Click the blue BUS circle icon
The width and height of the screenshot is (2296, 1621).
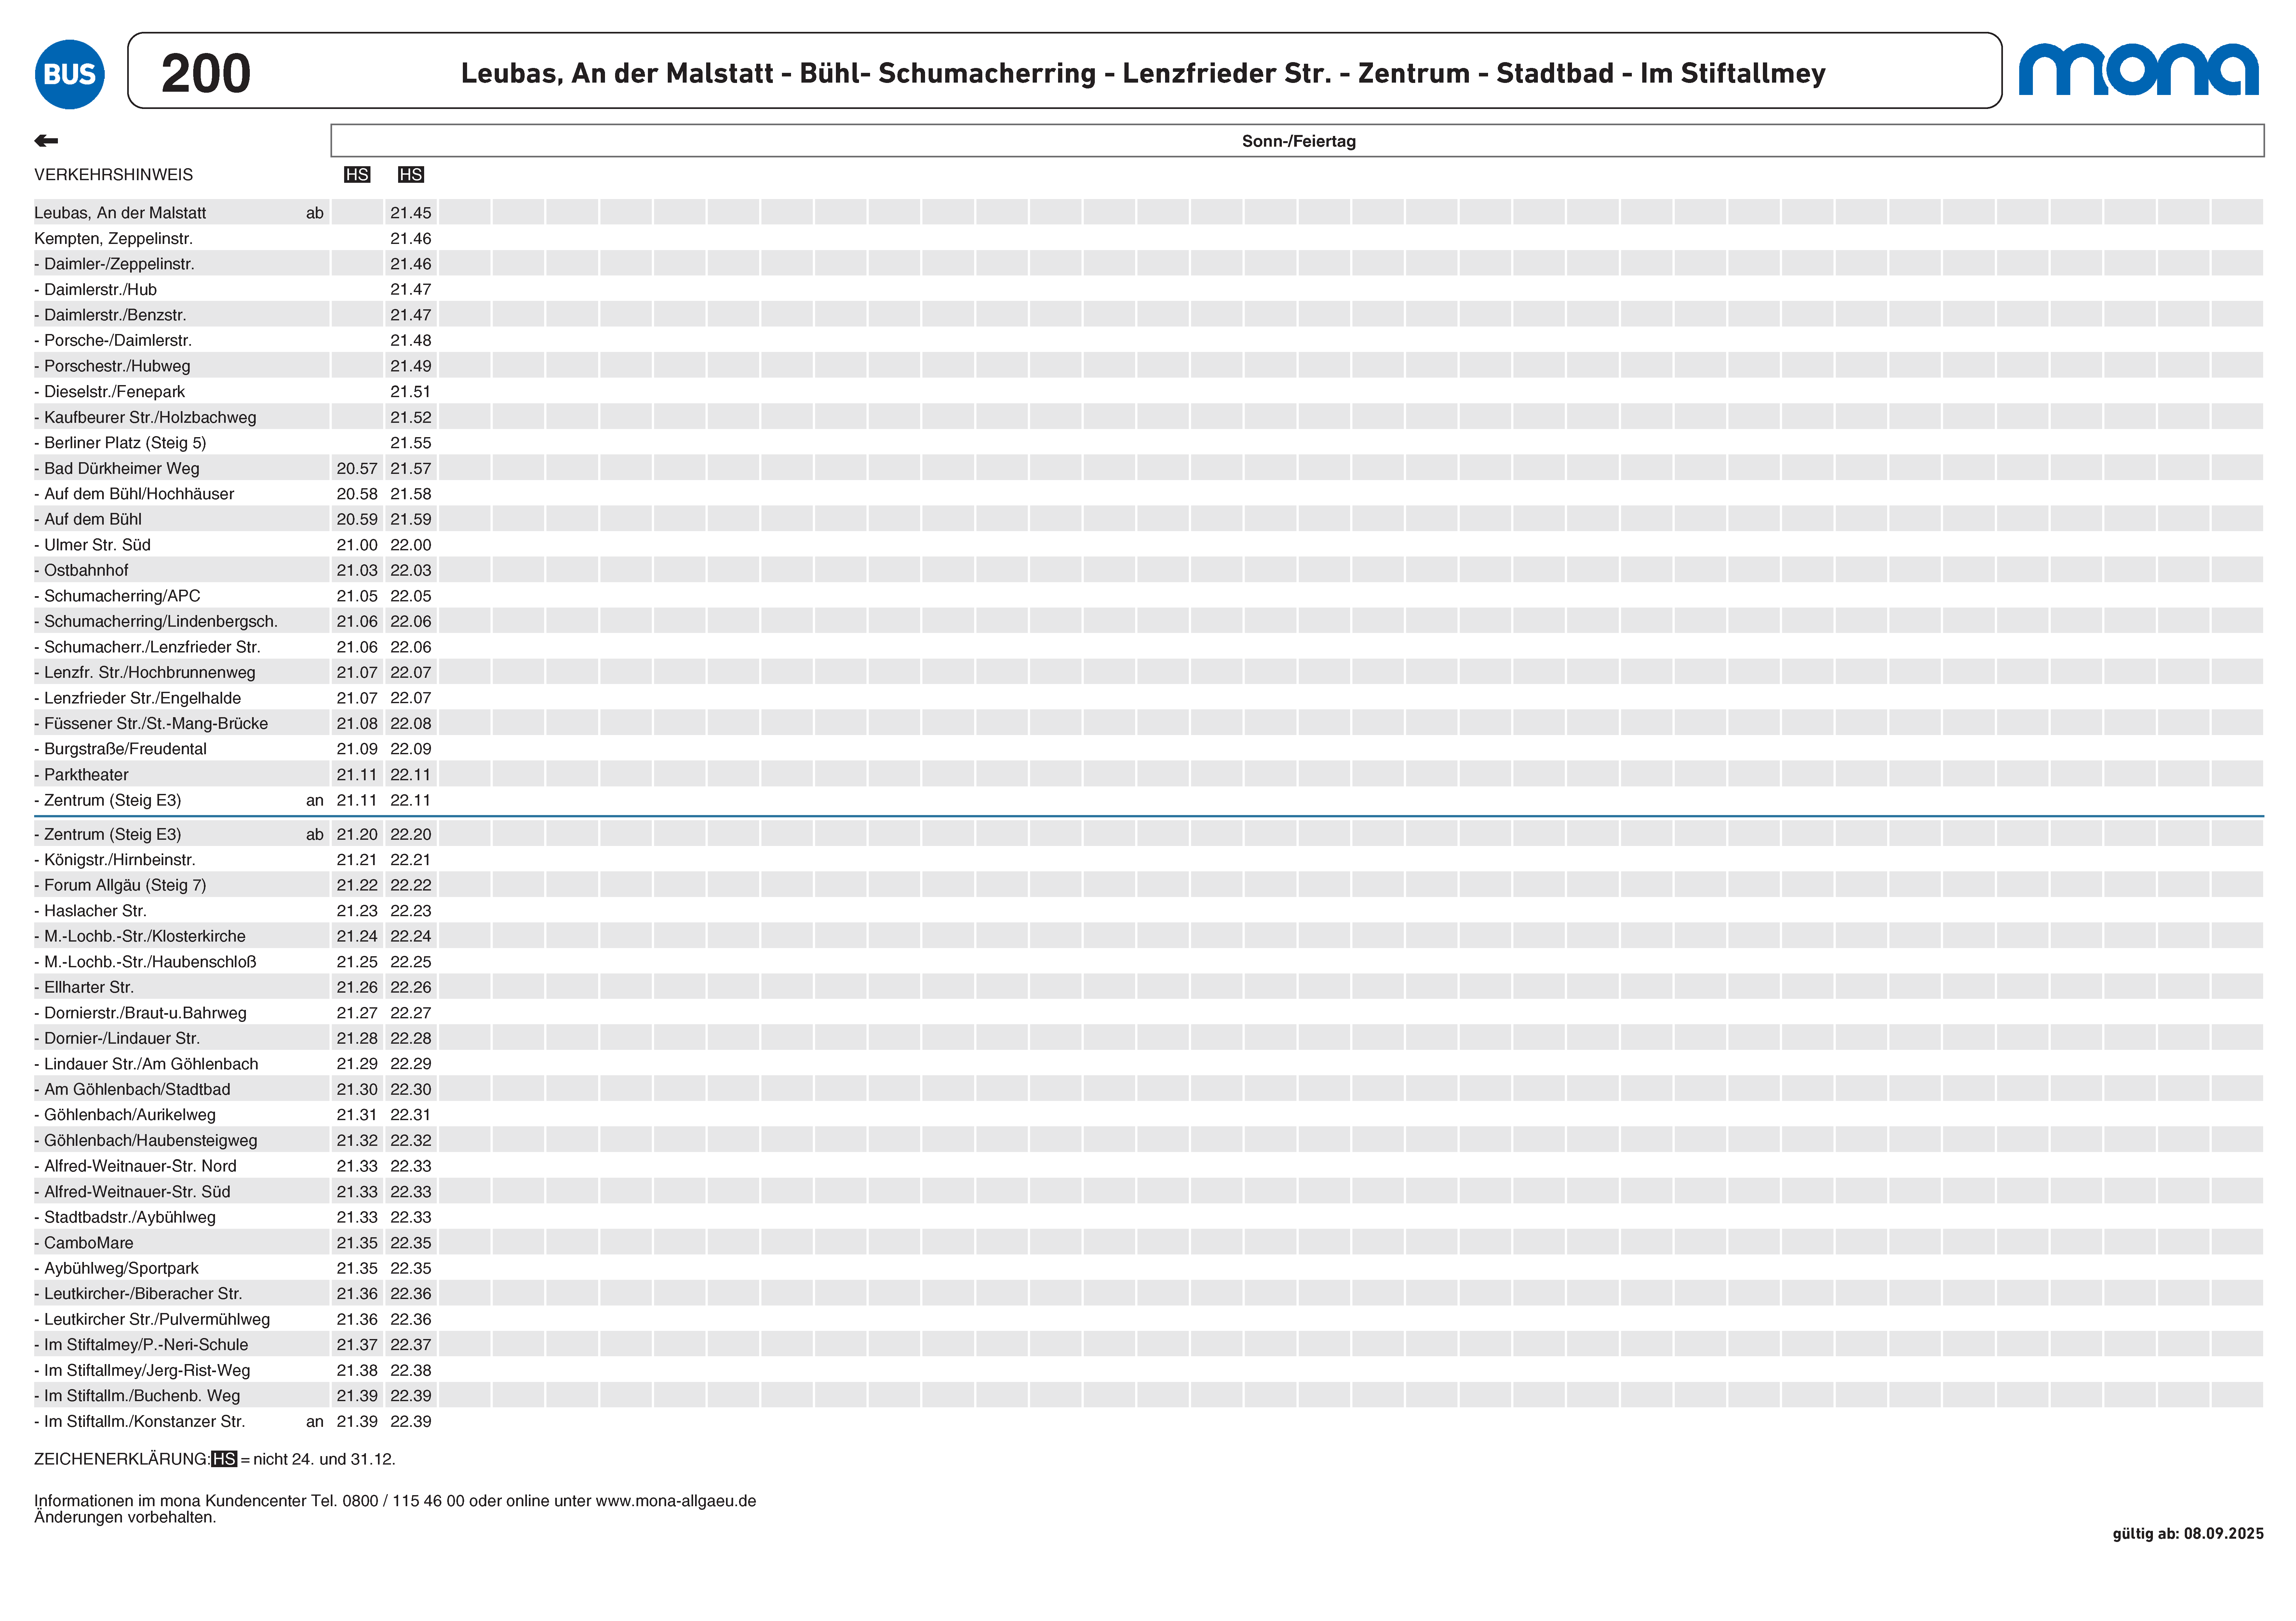pyautogui.click(x=70, y=74)
